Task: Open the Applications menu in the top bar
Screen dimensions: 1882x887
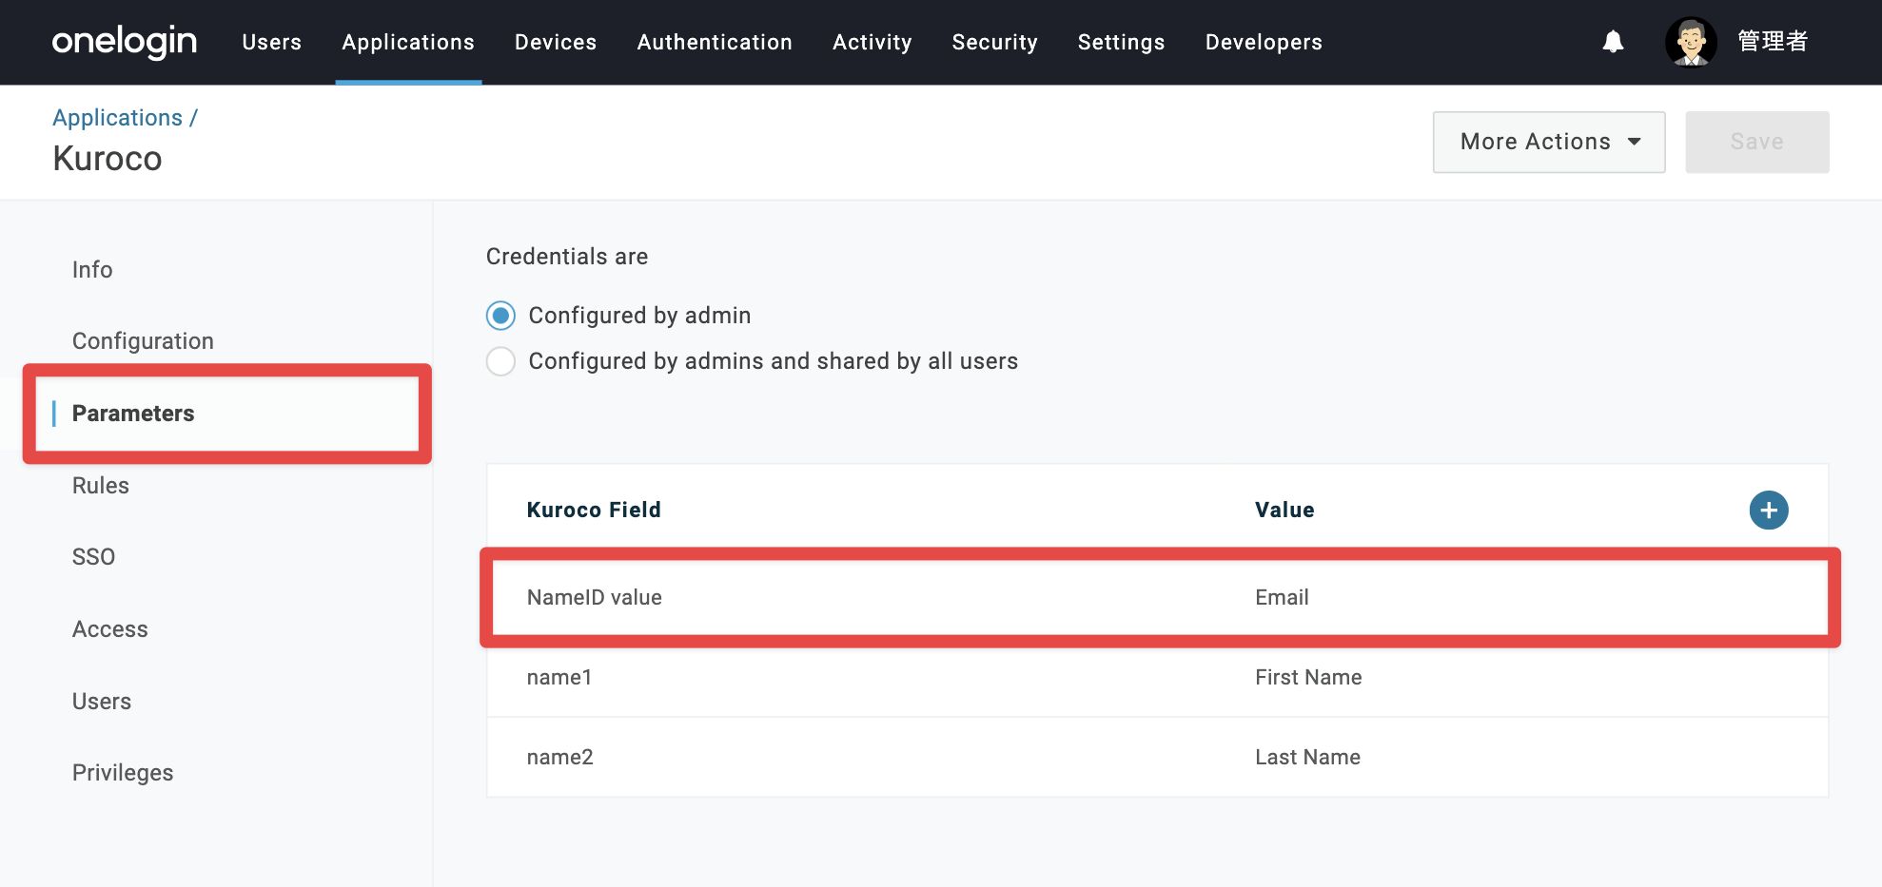Action: pos(408,42)
